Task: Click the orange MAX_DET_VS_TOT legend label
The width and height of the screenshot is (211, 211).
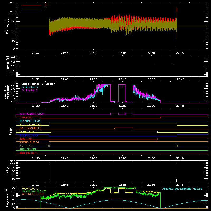Action: point(33,194)
